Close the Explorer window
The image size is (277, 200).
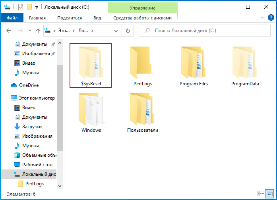click(266, 7)
